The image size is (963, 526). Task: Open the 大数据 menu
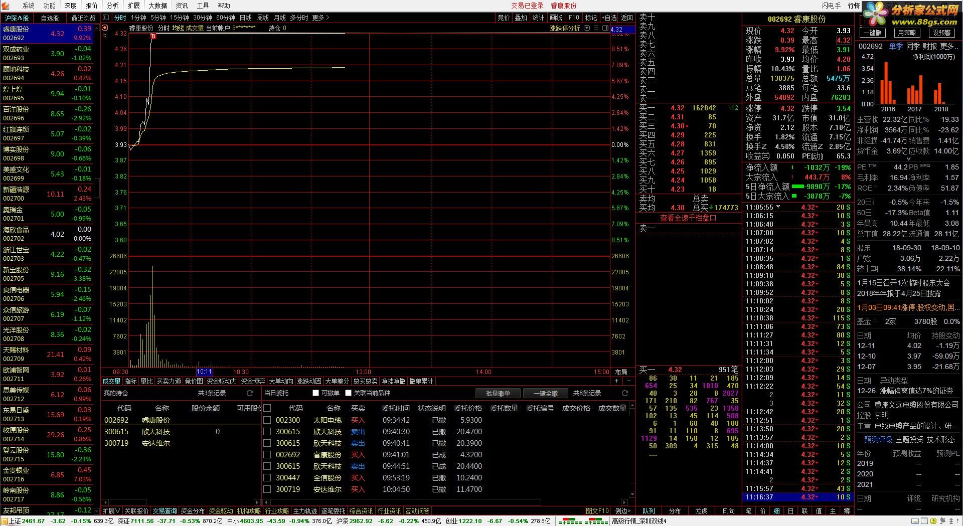pos(157,6)
